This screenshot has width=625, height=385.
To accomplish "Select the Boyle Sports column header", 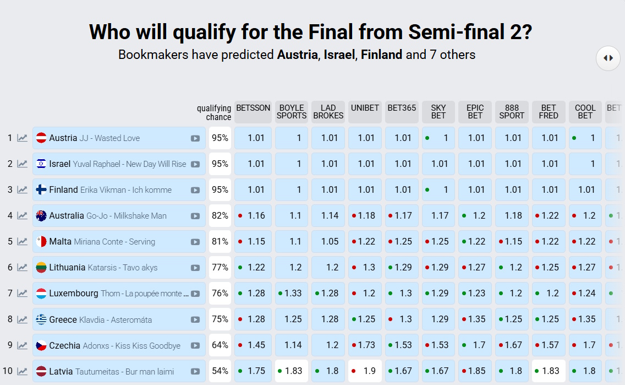I will pyautogui.click(x=292, y=112).
